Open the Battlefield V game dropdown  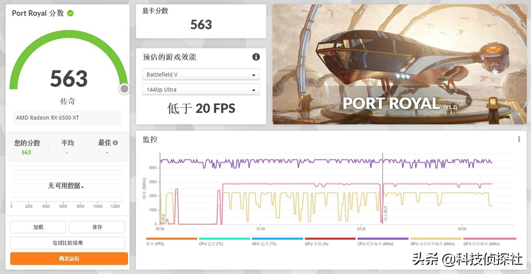point(201,74)
